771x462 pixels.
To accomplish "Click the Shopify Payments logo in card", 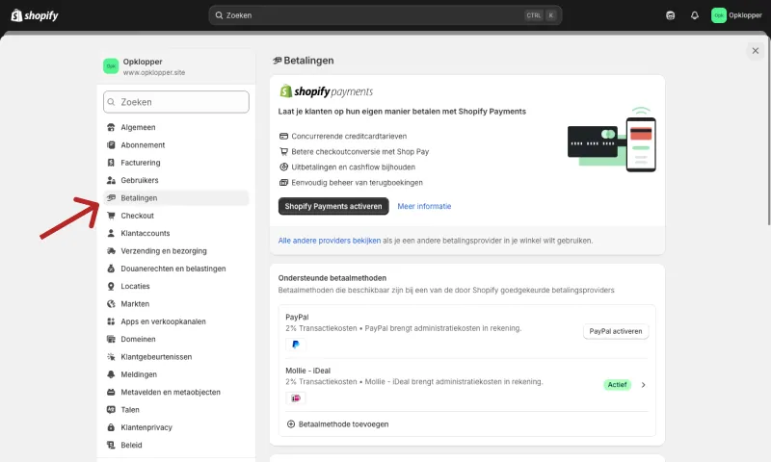I will (326, 91).
